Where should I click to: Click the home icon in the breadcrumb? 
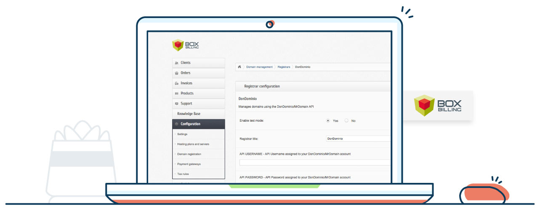click(239, 67)
